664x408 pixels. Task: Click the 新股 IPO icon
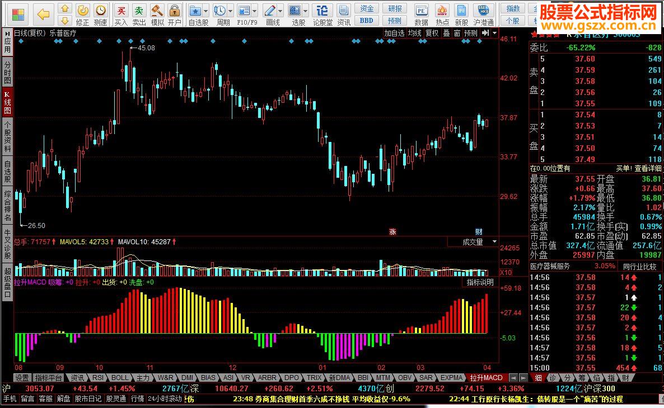[461, 11]
